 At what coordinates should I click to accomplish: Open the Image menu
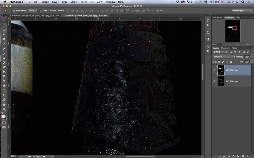pos(45,2)
